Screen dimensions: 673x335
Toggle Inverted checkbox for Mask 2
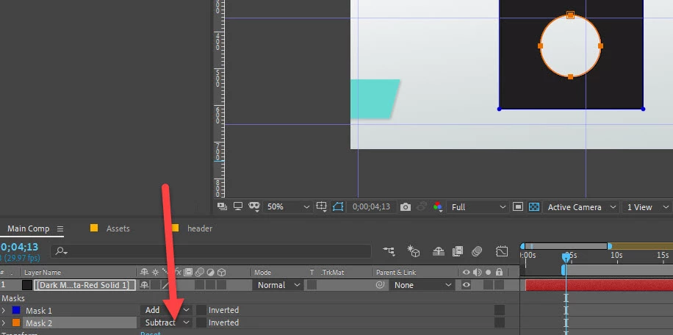point(201,323)
